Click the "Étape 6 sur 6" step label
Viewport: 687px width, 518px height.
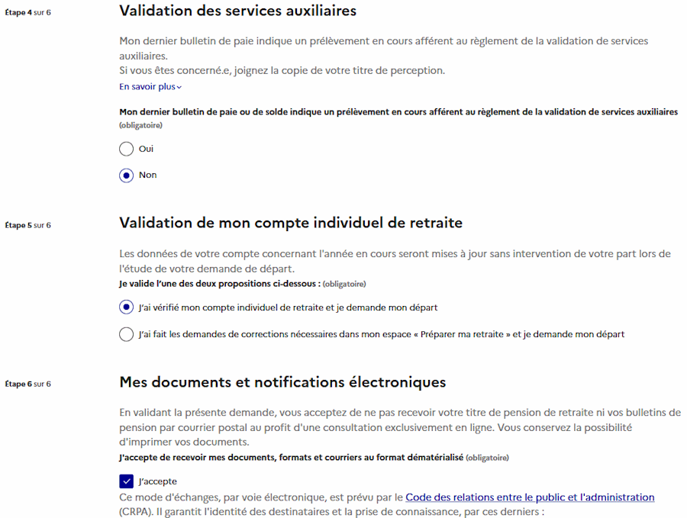(28, 384)
